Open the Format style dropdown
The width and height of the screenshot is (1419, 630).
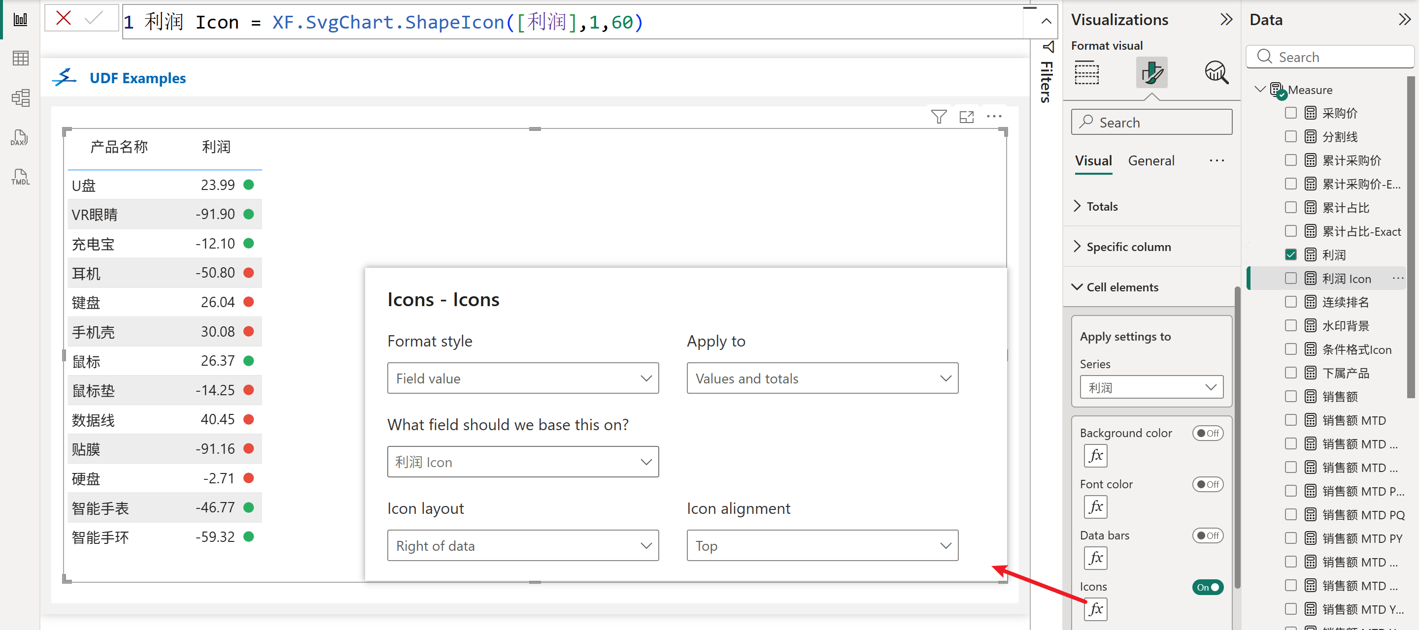click(522, 378)
